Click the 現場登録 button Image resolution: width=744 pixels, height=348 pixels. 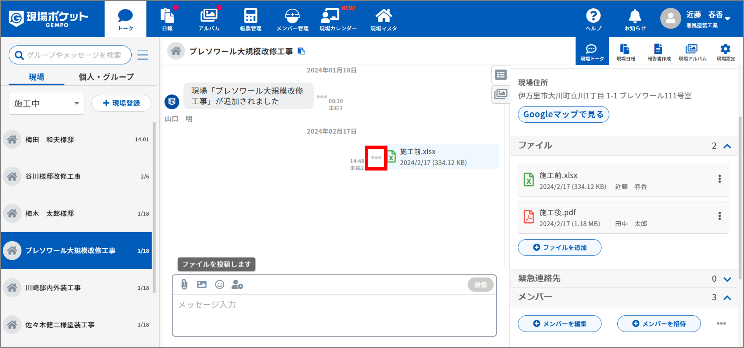click(x=121, y=103)
